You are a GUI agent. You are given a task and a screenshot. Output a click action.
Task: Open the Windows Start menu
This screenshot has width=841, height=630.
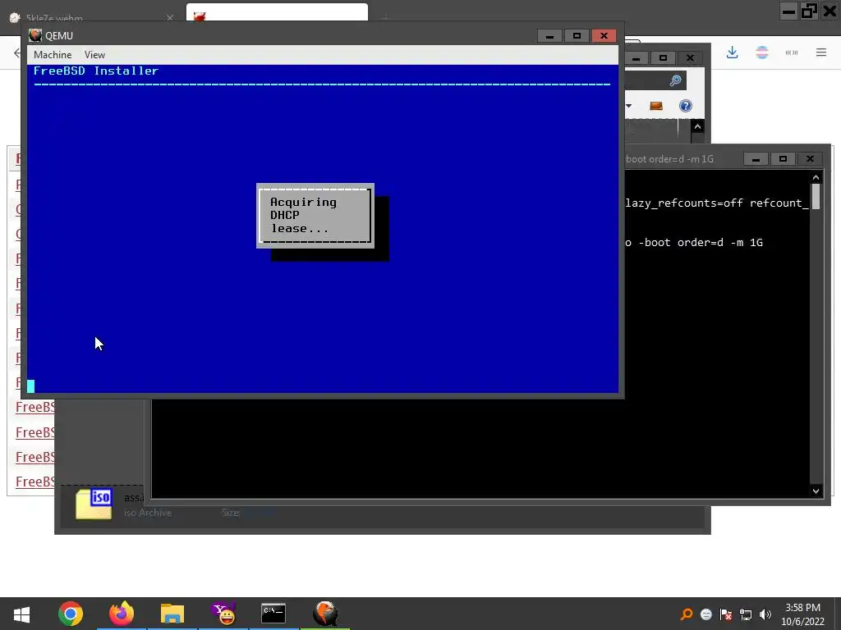click(21, 614)
